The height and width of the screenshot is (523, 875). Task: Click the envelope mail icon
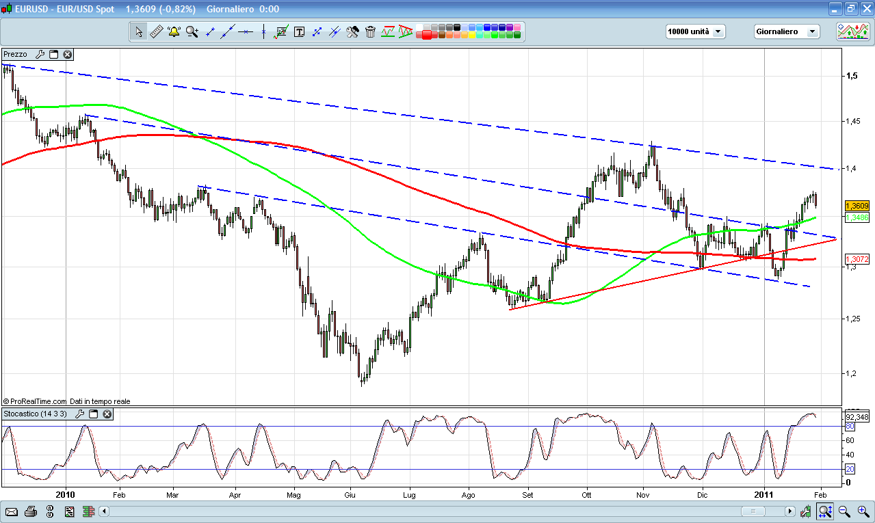point(12,511)
